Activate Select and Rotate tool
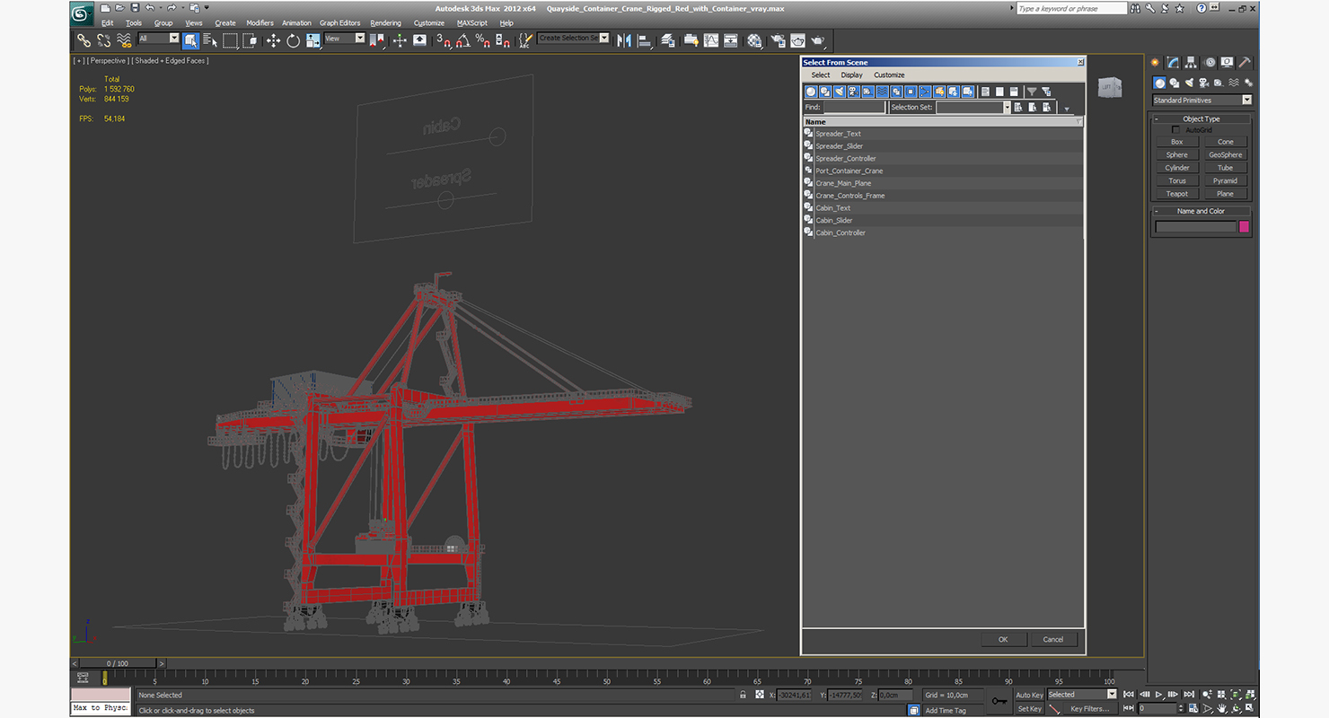Screen dimensions: 1329x718 click(293, 40)
